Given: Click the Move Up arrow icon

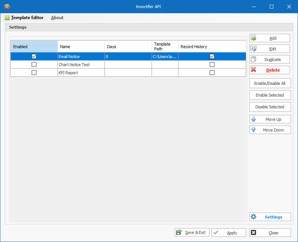Looking at the screenshot, I should click(253, 119).
